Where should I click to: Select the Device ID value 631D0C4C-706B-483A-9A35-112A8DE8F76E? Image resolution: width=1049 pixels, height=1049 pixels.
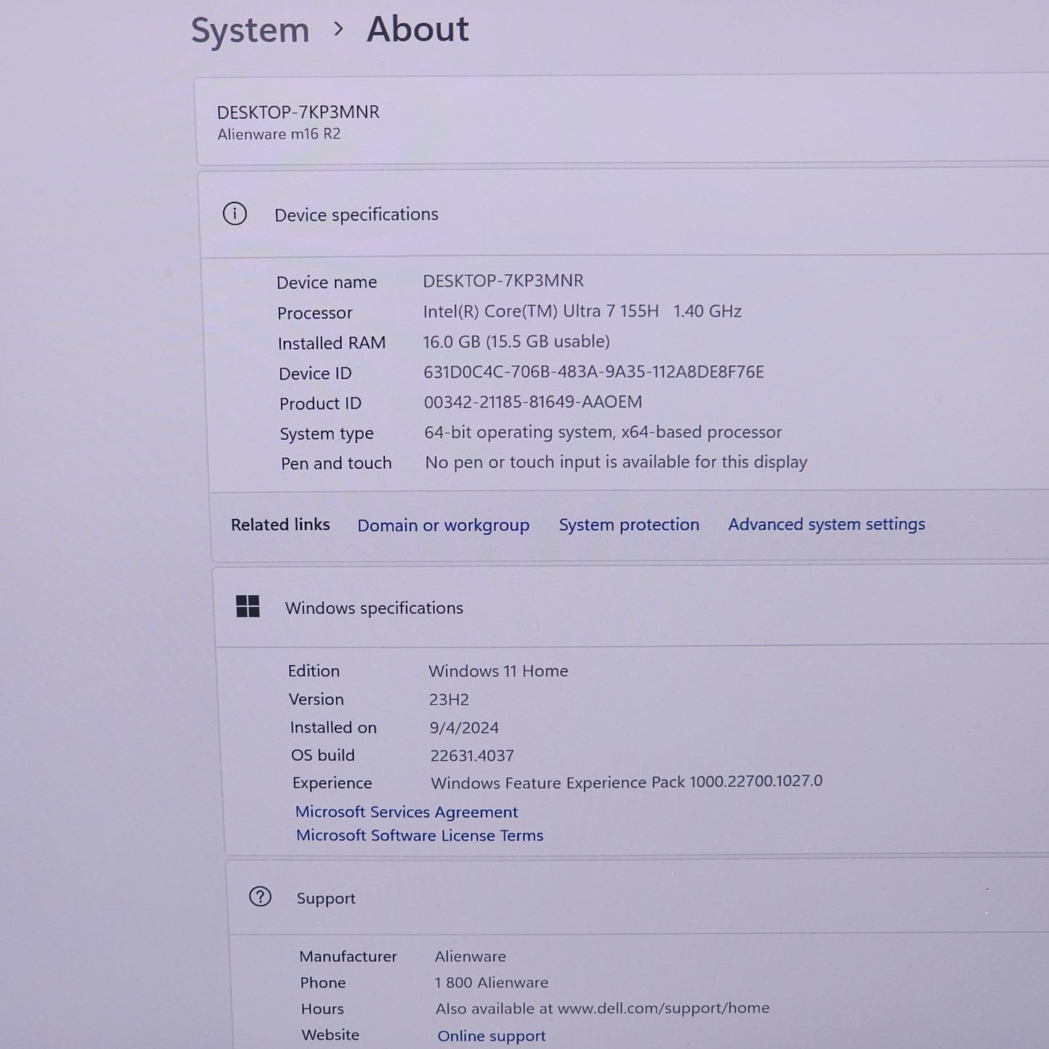coord(594,372)
